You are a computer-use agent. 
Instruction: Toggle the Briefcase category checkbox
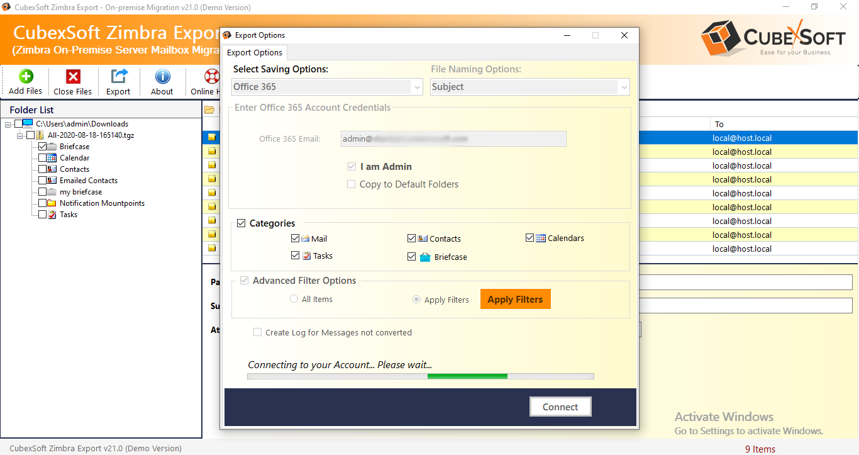pyautogui.click(x=412, y=257)
